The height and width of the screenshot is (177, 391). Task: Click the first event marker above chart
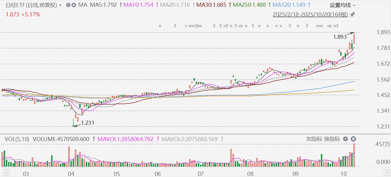coord(160,26)
